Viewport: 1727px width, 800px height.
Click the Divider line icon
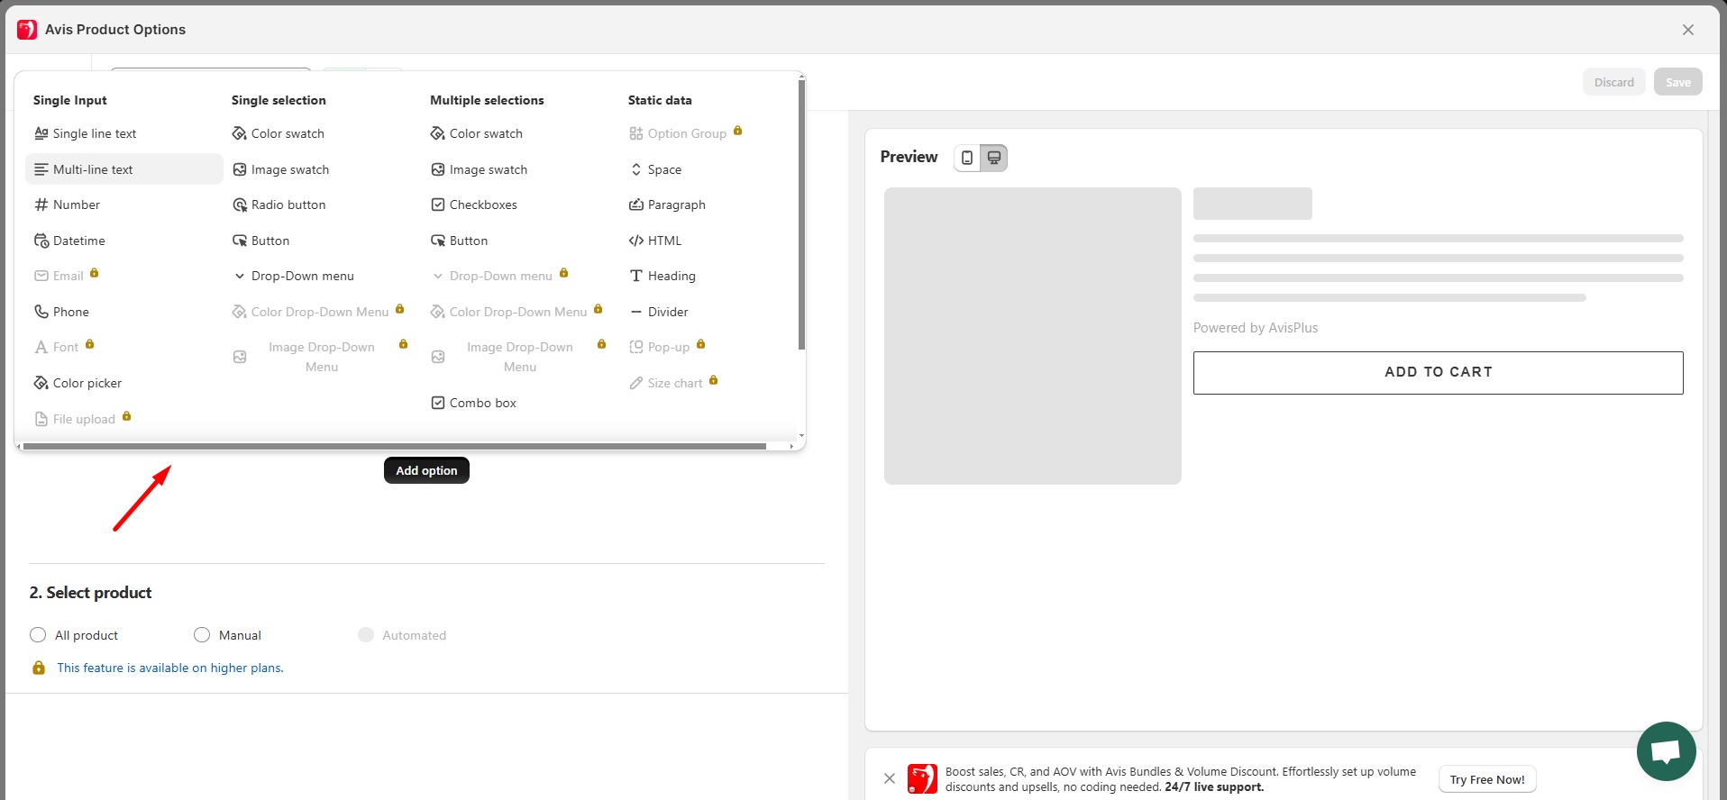pyautogui.click(x=636, y=312)
